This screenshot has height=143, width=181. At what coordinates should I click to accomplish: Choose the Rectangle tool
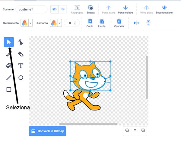[9, 89]
